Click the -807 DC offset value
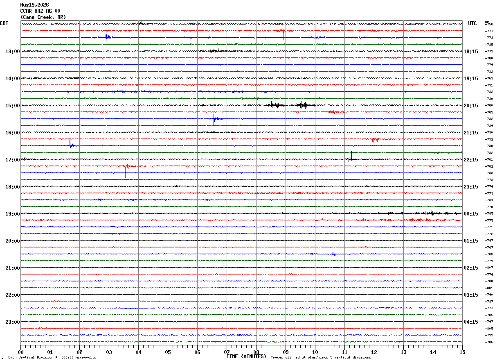Viewport: 495px width, 363px height. 489,268
